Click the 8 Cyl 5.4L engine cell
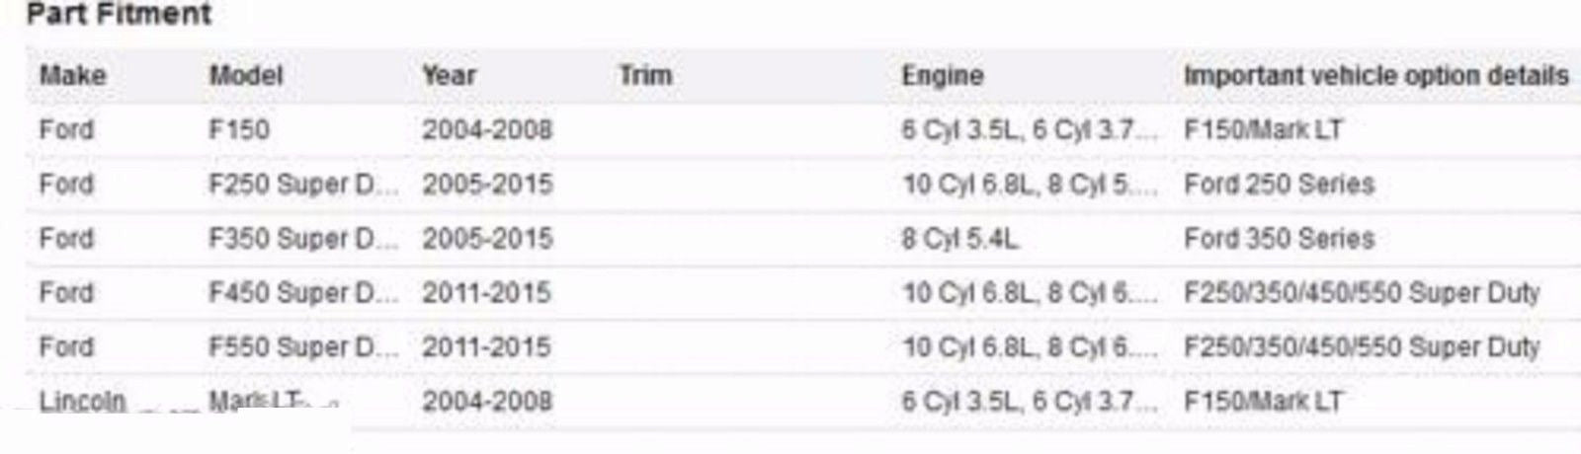Screen dimensions: 1581x454 959,239
